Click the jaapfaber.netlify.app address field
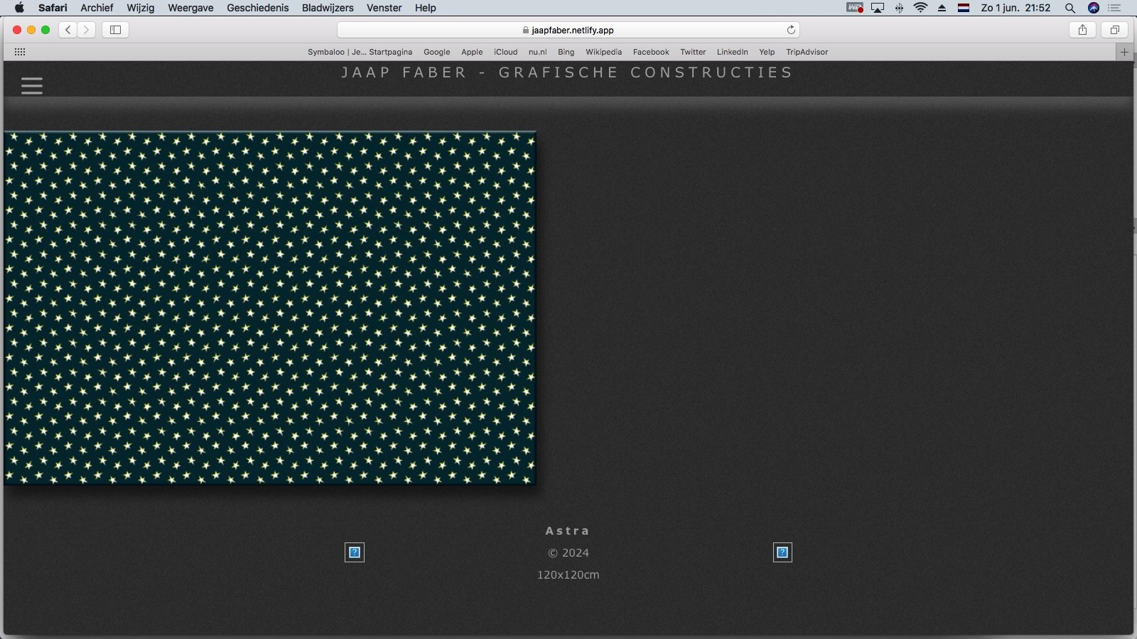The width and height of the screenshot is (1137, 639). [568, 30]
